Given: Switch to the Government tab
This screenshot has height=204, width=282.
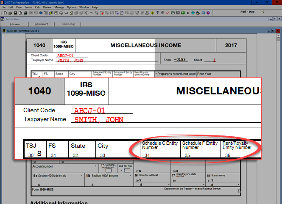Looking at the screenshot, I should pyautogui.click(x=41, y=25).
